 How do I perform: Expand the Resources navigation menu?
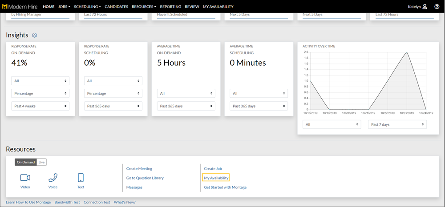(x=144, y=7)
